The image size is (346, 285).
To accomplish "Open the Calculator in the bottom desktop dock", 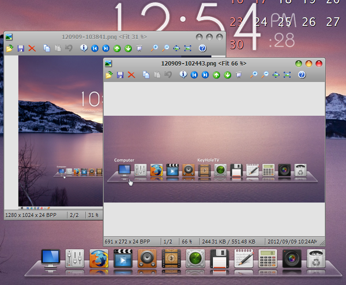I will pos(268,261).
